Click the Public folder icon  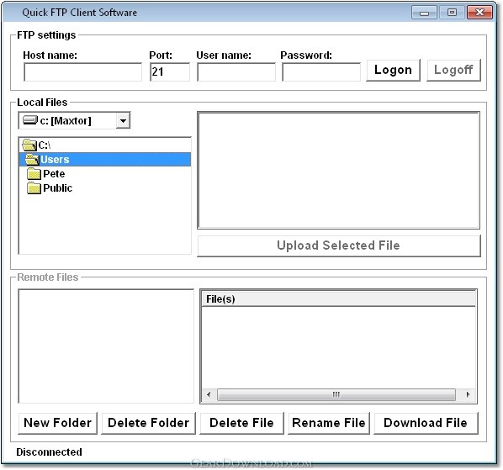(x=34, y=187)
